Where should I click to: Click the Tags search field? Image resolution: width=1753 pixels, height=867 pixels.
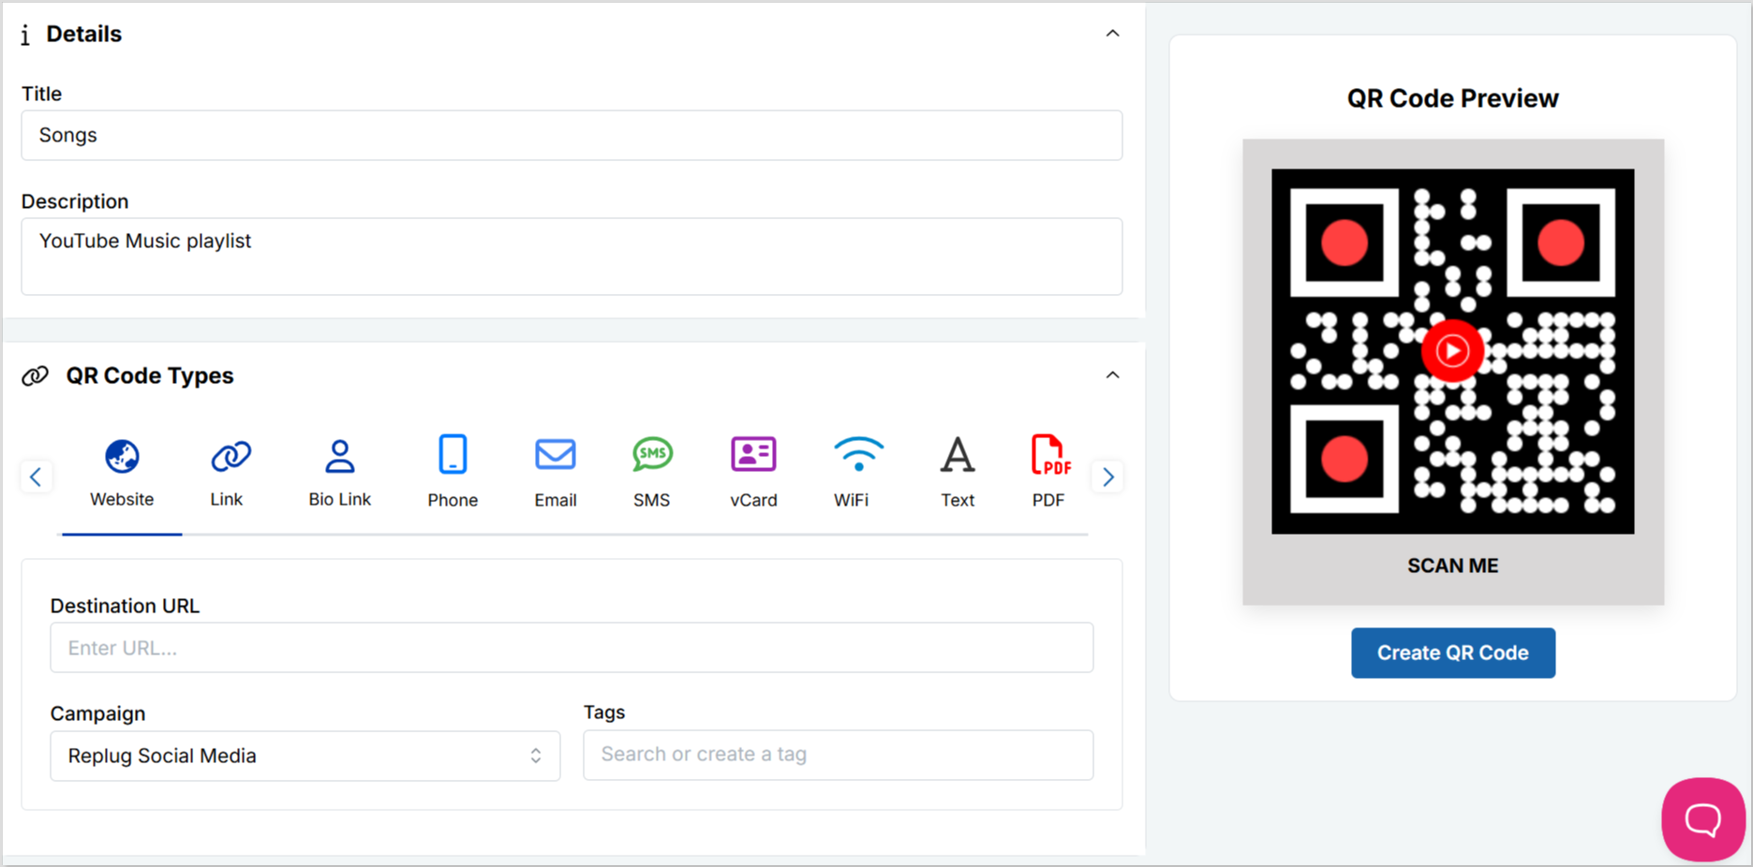click(839, 755)
